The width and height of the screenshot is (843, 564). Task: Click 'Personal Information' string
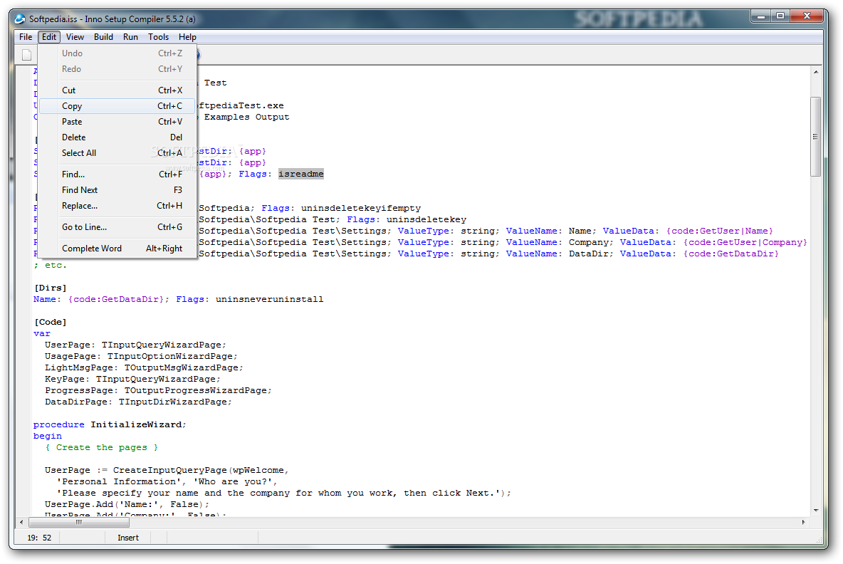point(119,481)
